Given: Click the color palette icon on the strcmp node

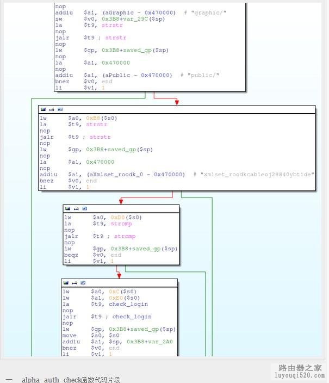Looking at the screenshot, I should tap(67, 208).
